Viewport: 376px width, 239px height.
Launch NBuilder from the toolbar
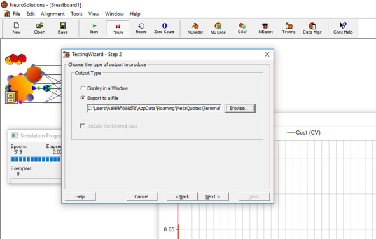tap(195, 28)
